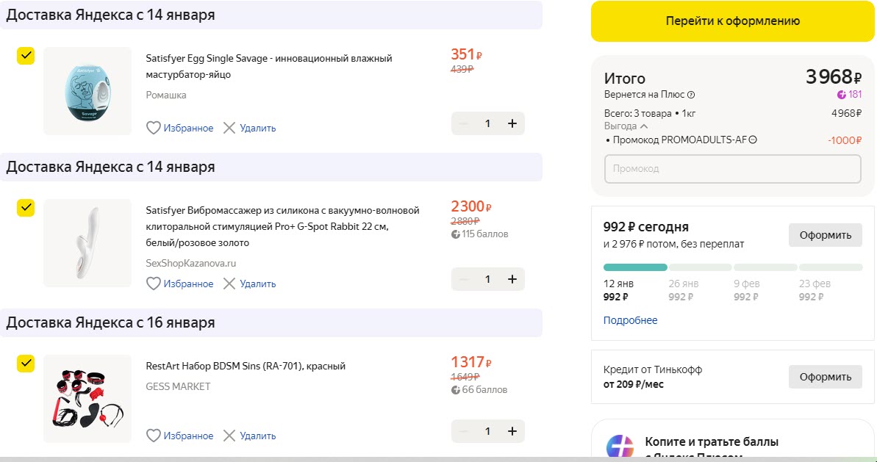Remove the RestArt BDSM set with X icon
The image size is (877, 462).
tap(229, 436)
